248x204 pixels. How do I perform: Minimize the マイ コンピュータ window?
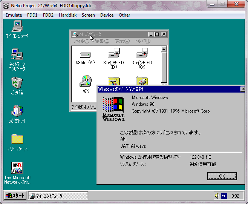tap(151, 34)
